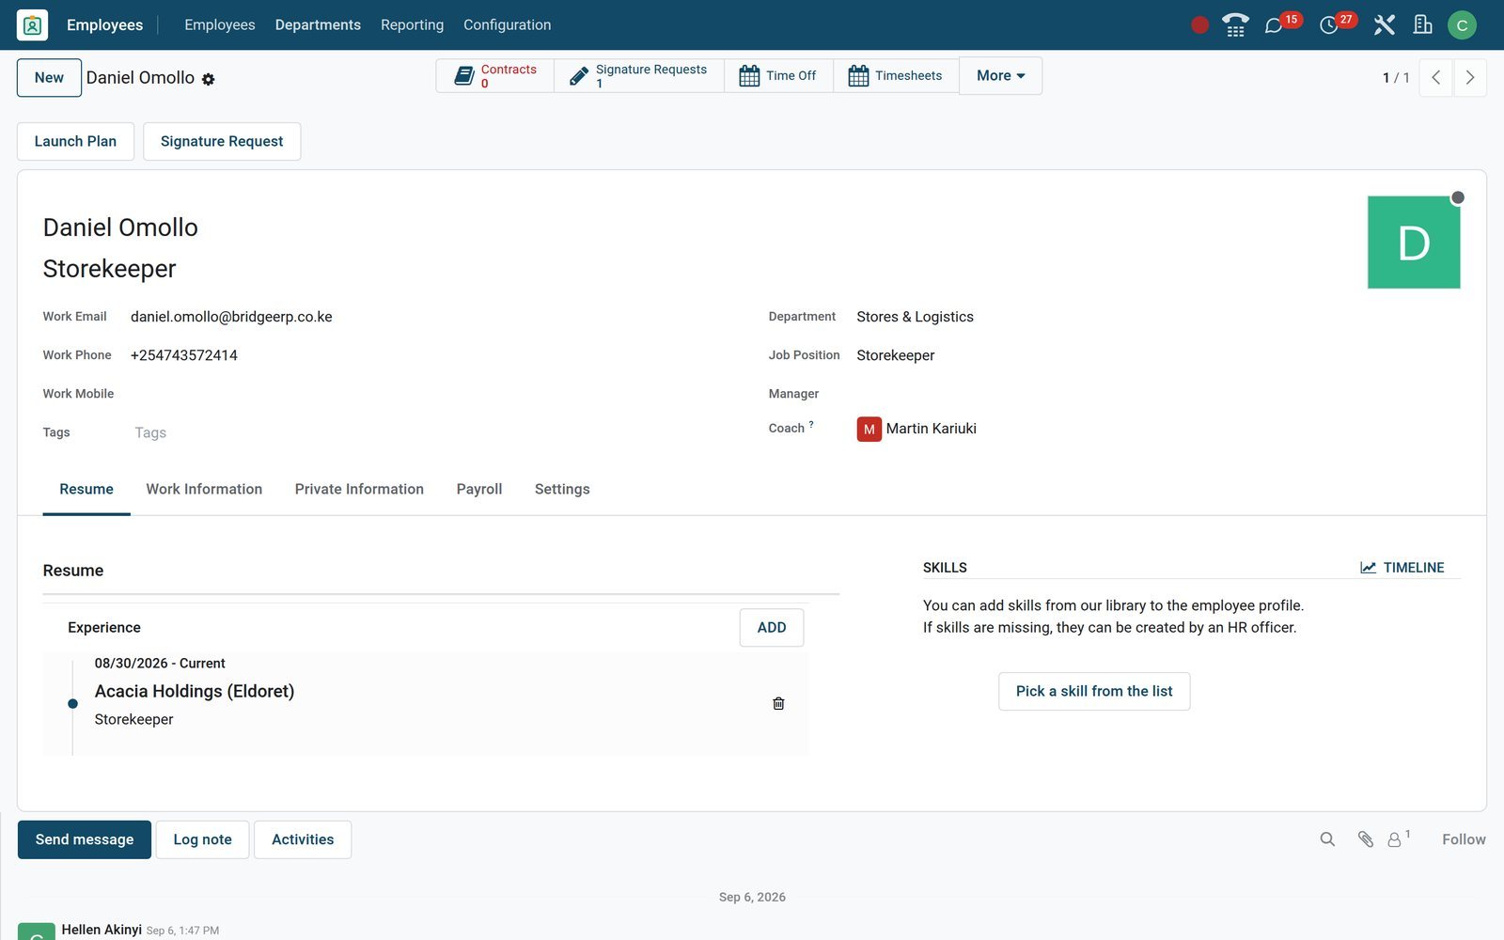This screenshot has height=940, width=1504.
Task: Switch to the Private Information tab
Action: point(359,489)
